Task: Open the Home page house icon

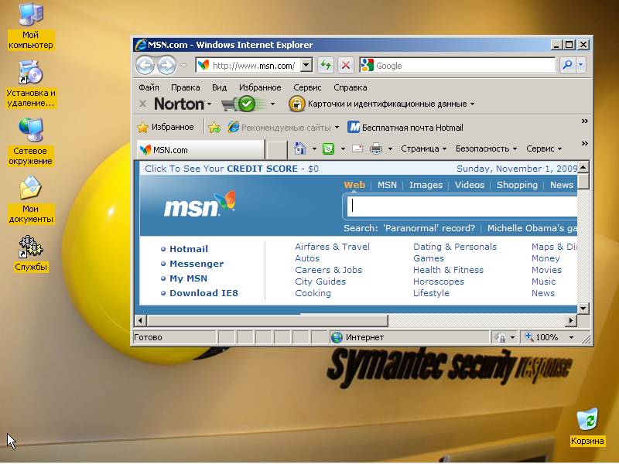Action: coord(300,148)
